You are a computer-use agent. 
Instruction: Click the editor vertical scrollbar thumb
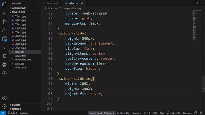[x=204, y=84]
